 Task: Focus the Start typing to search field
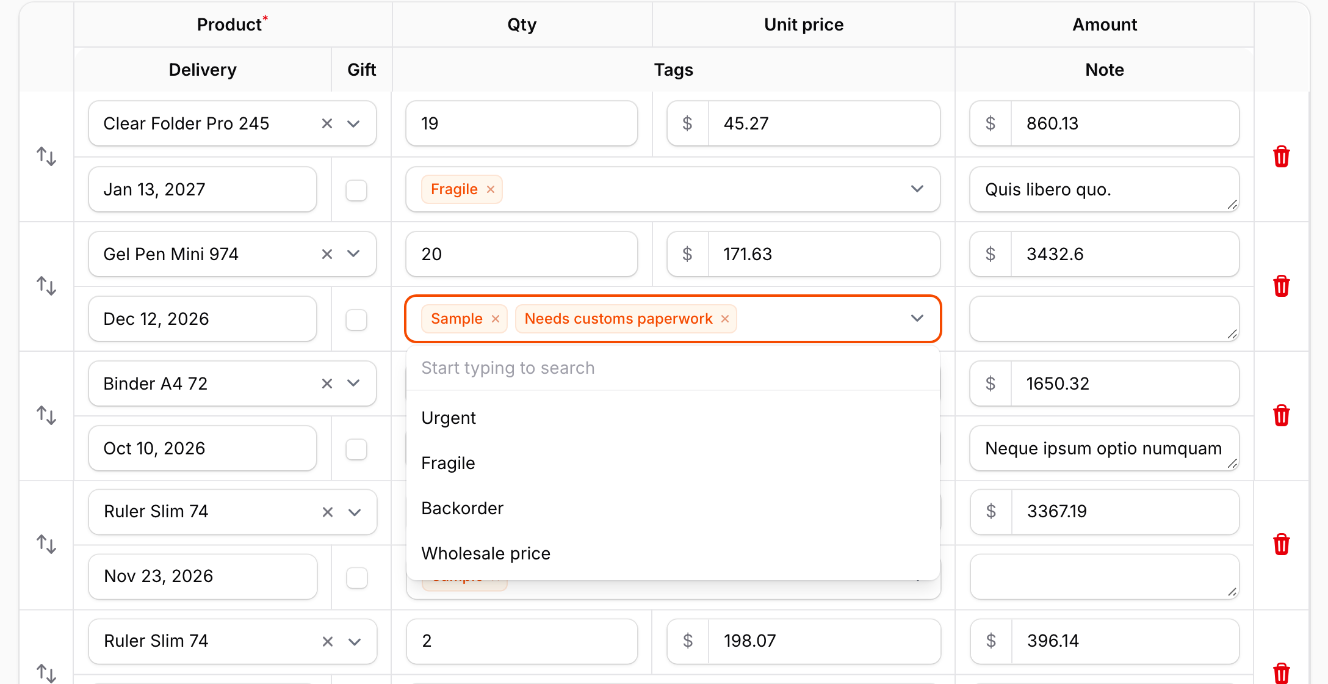(x=673, y=368)
